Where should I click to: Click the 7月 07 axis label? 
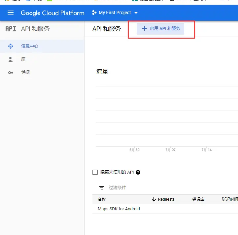click(x=170, y=150)
